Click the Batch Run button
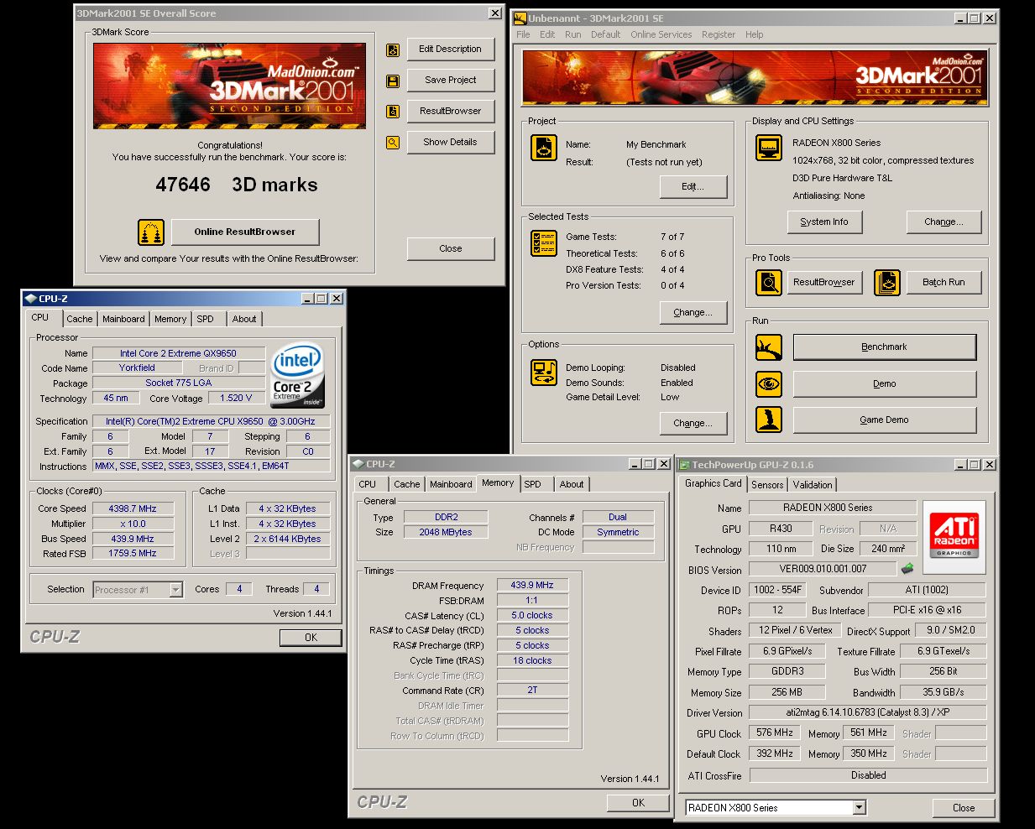Screen dimensions: 1035x829 click(944, 283)
